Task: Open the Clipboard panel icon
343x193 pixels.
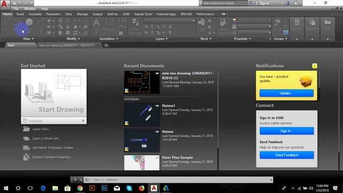Action: tap(312, 23)
